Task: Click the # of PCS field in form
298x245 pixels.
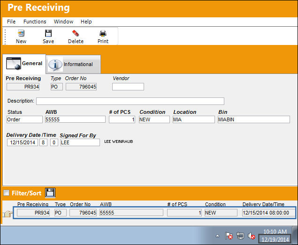Action: (x=122, y=119)
